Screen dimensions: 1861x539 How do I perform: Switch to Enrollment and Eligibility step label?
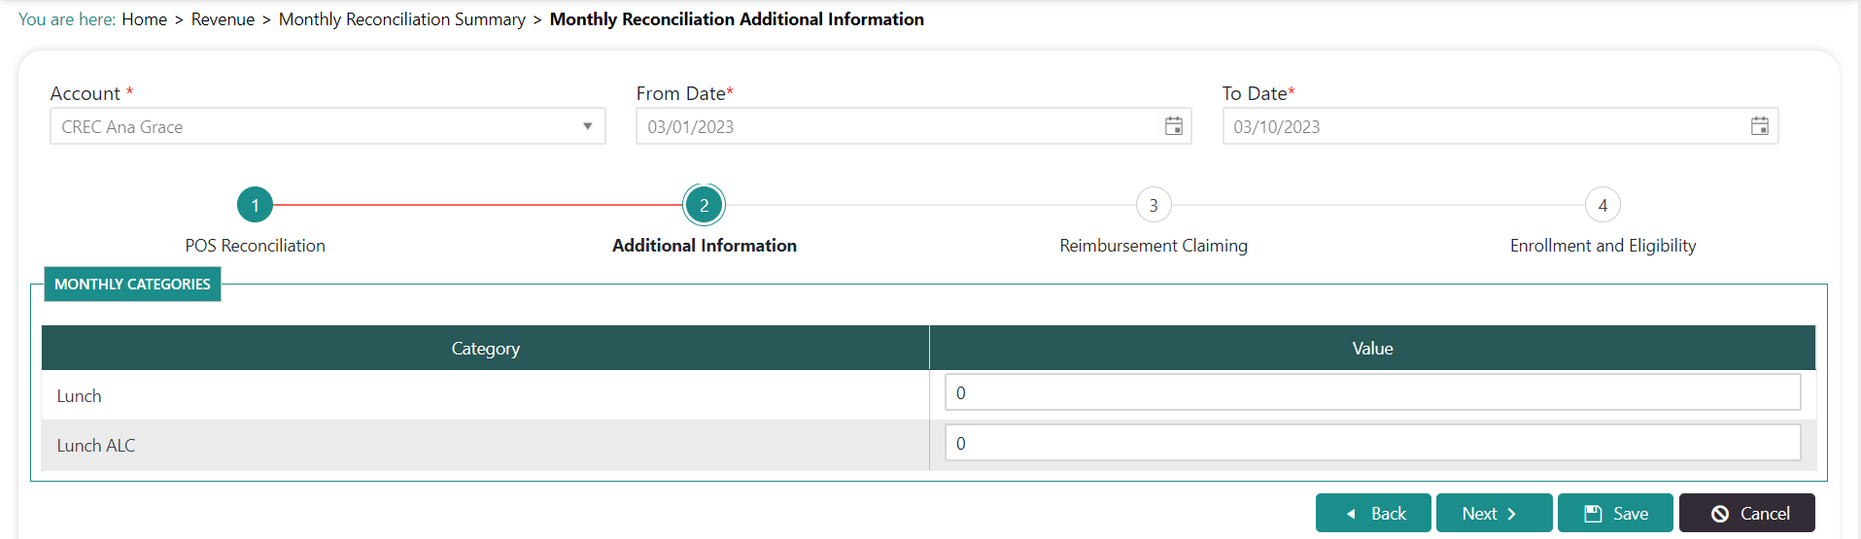point(1603,246)
